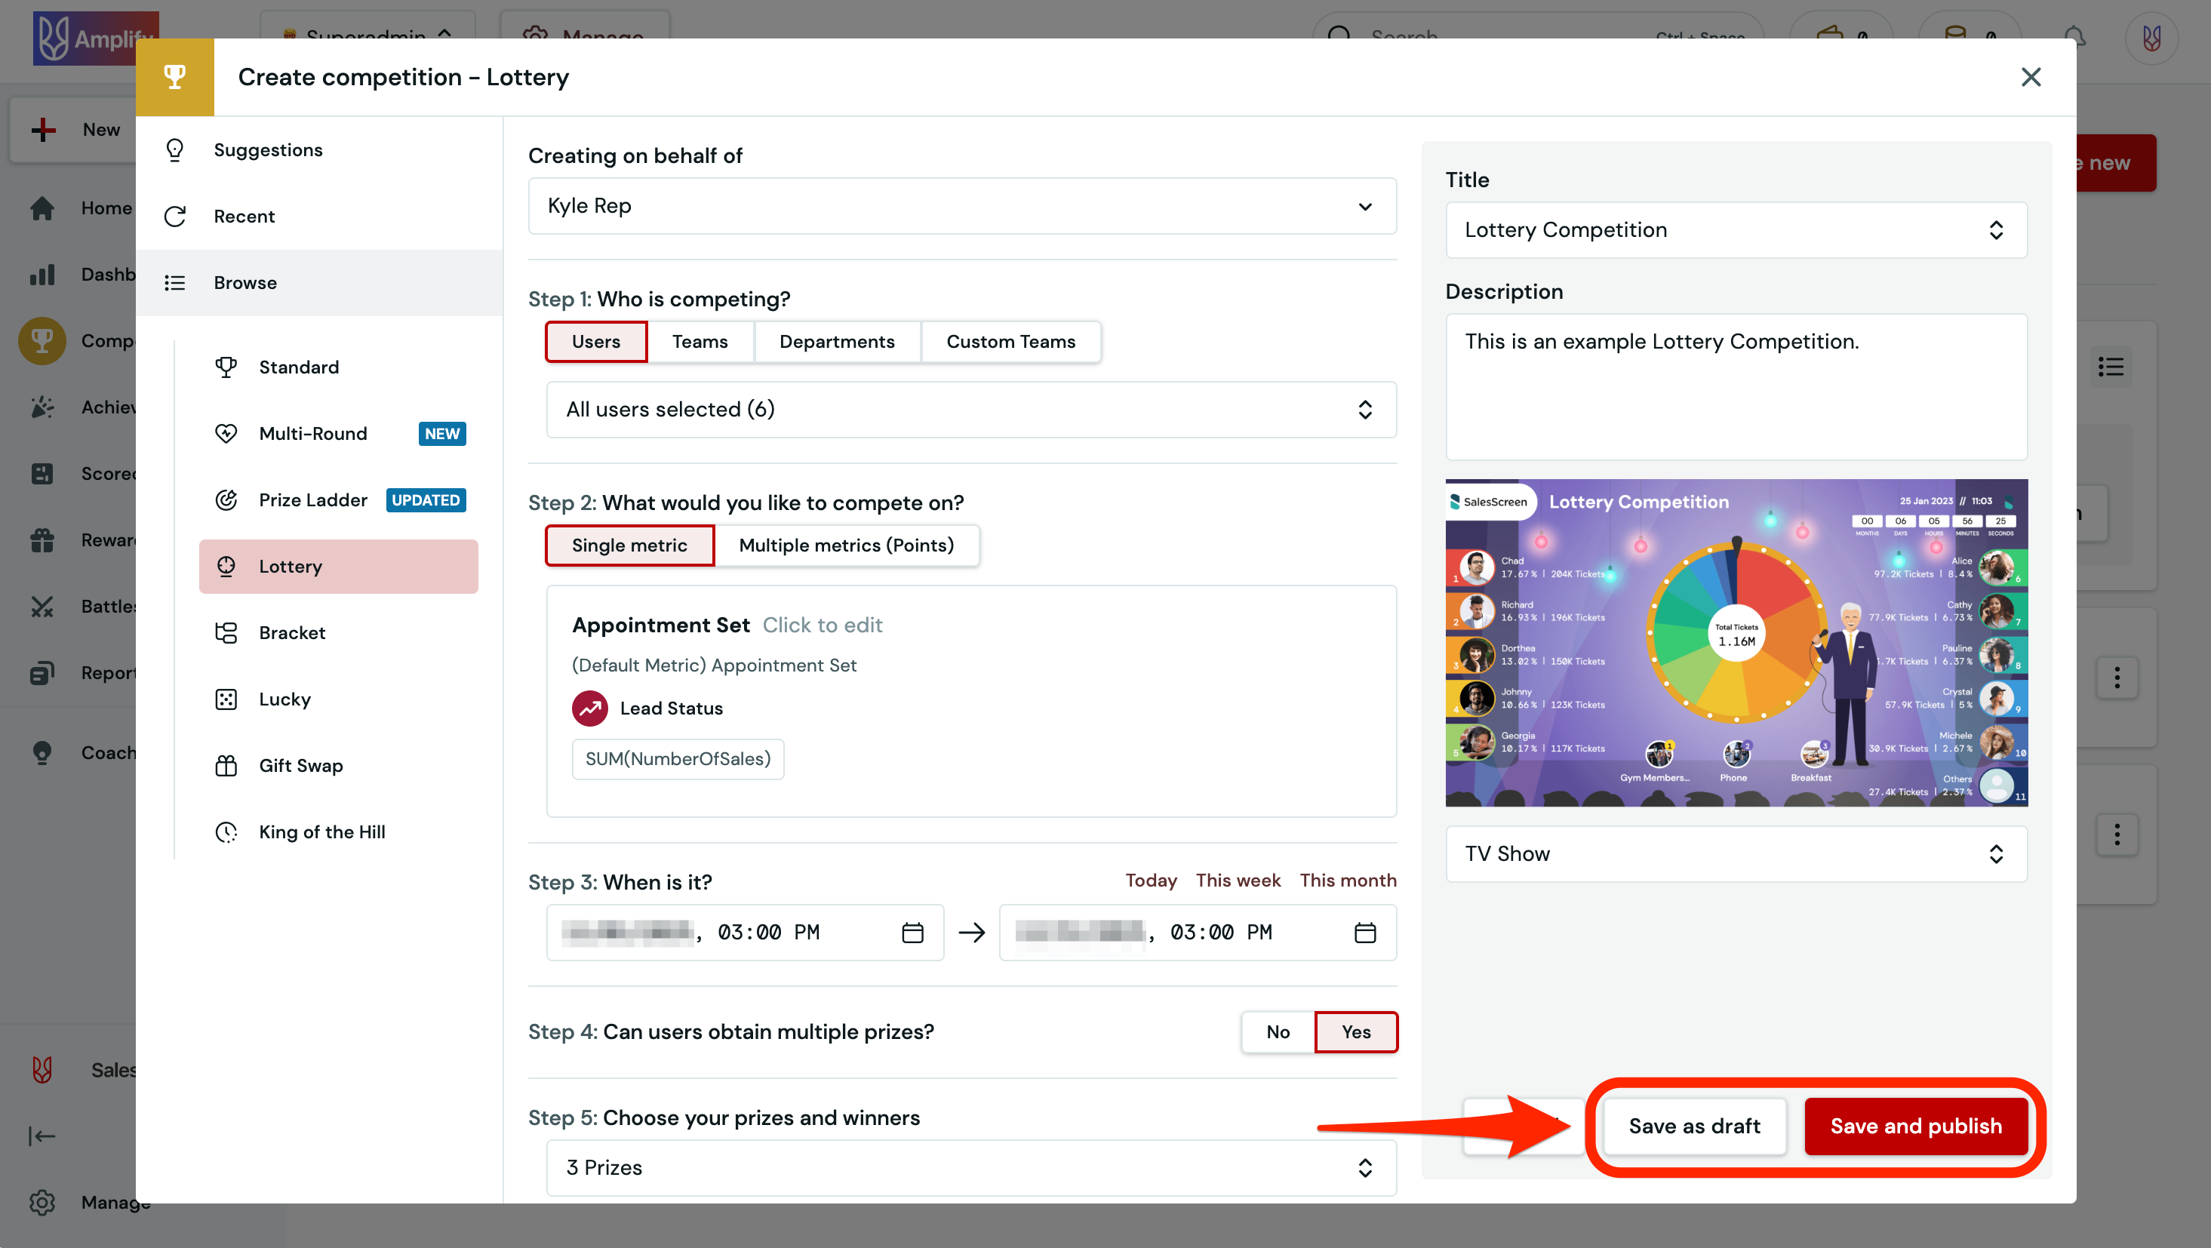Viewport: 2211px width, 1248px height.
Task: Click the Manage gear icon in sidebar
Action: (42, 1203)
